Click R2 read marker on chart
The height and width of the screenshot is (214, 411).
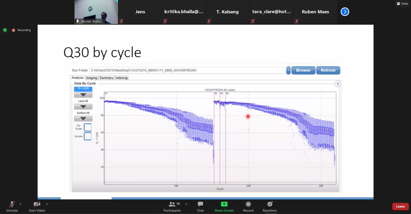(215, 93)
